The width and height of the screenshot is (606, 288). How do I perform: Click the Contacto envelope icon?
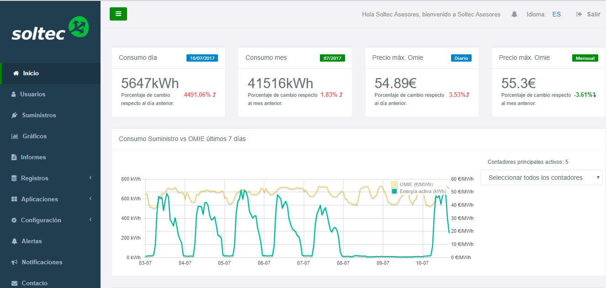tap(14, 283)
